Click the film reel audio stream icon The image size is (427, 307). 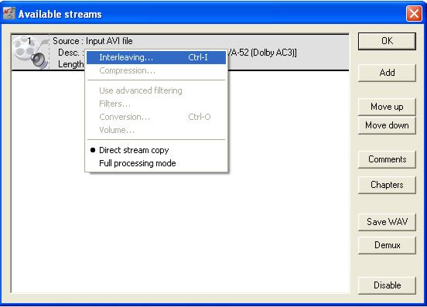tap(30, 53)
